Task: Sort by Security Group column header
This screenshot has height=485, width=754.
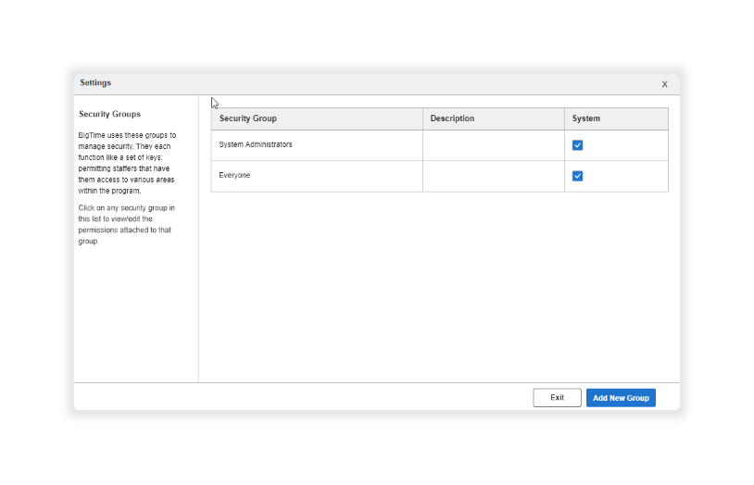Action: (317, 118)
